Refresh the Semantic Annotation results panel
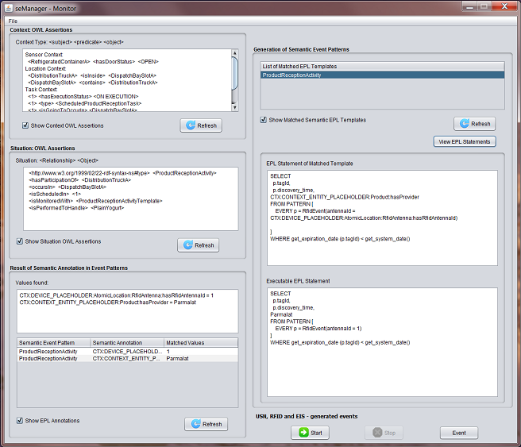 click(x=206, y=424)
